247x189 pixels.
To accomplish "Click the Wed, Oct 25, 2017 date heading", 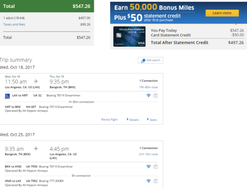I will 17,135.
